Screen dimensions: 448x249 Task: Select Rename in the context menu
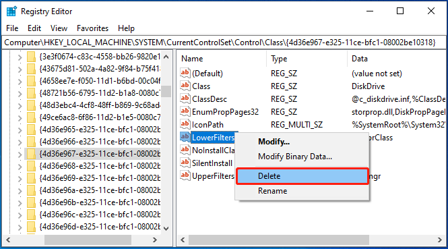(x=272, y=191)
